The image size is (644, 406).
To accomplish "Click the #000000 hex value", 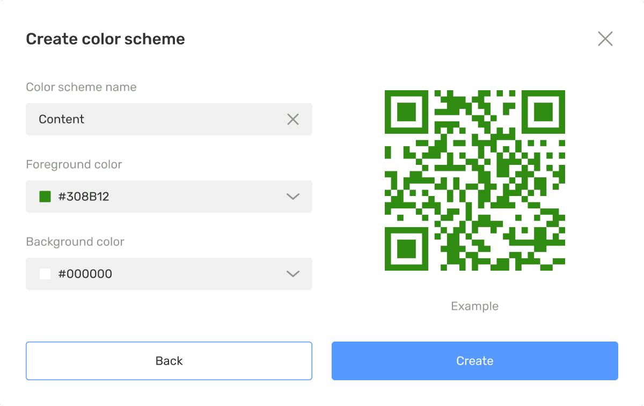I will click(x=85, y=274).
